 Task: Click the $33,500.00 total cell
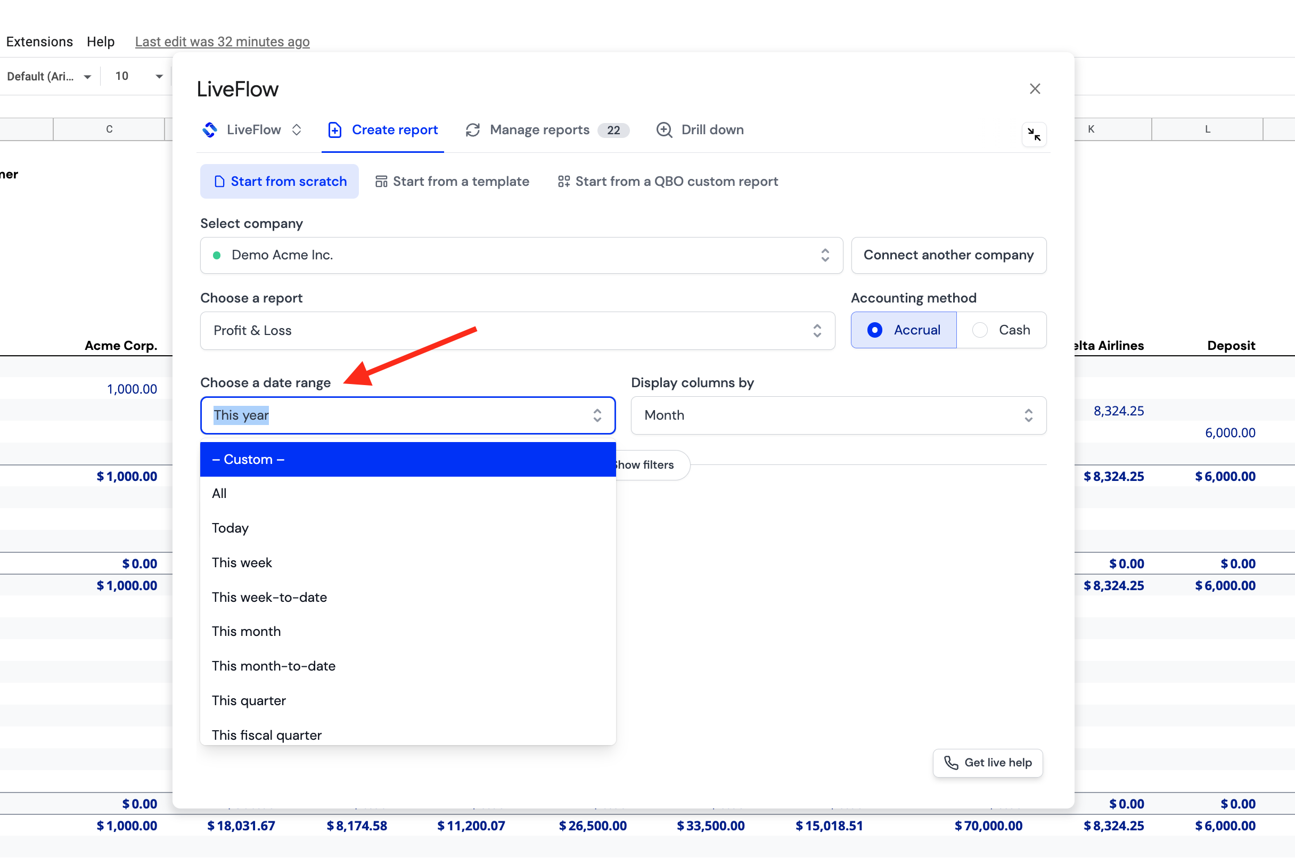[711, 826]
